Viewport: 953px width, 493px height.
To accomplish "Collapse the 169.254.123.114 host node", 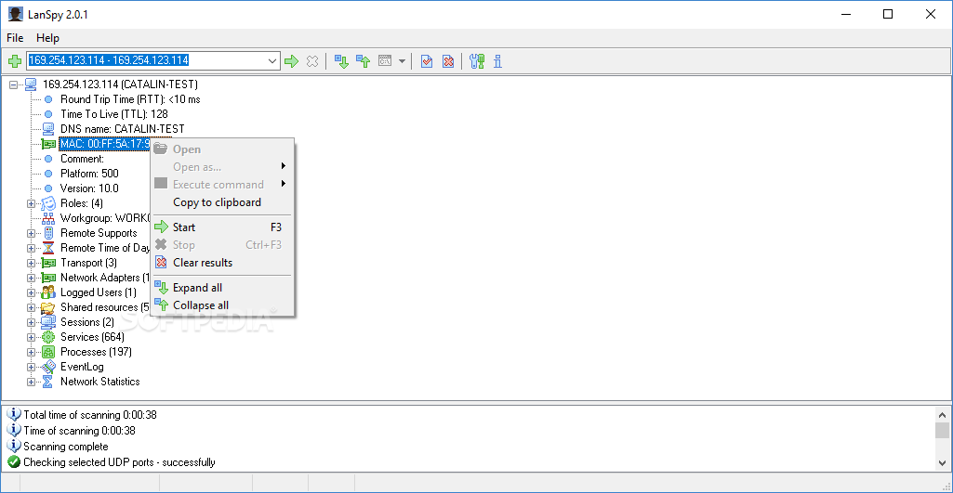I will click(x=13, y=85).
